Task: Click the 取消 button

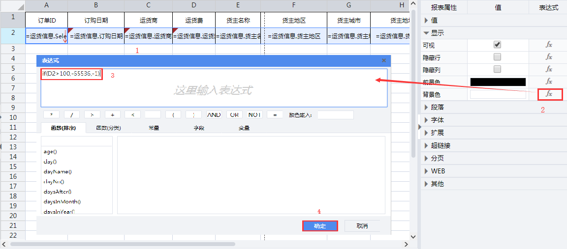Action: point(362,226)
